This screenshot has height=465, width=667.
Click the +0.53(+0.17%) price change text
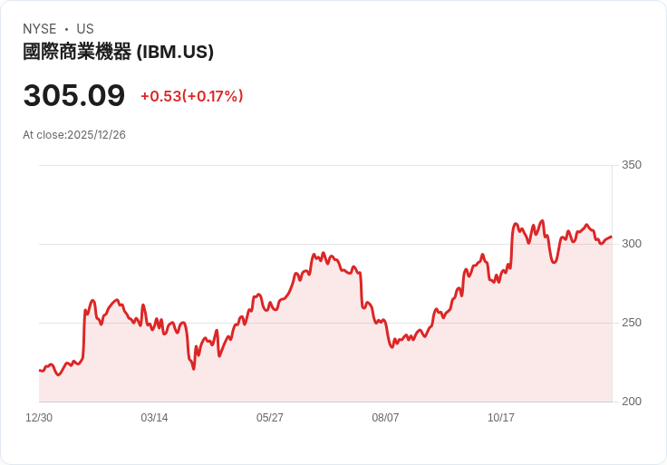click(192, 96)
